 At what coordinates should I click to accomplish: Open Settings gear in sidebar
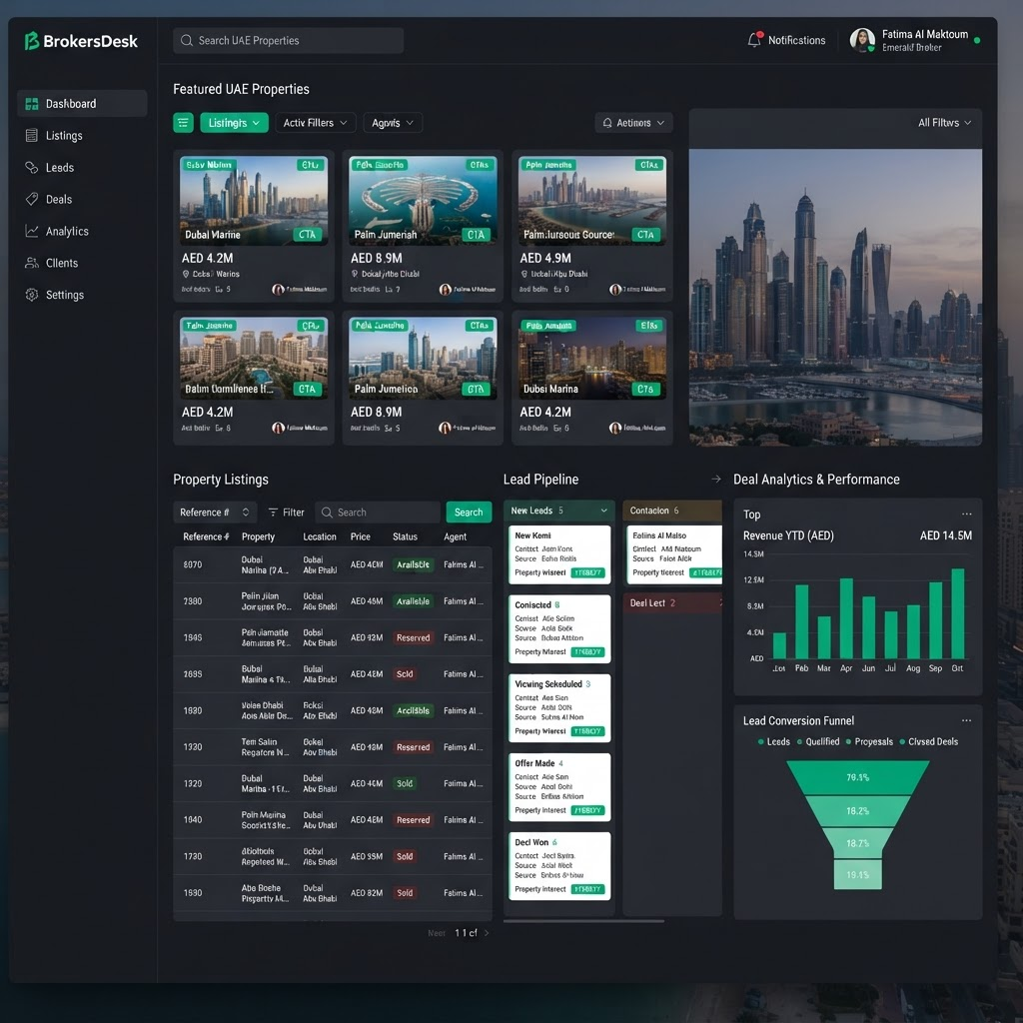click(x=31, y=295)
